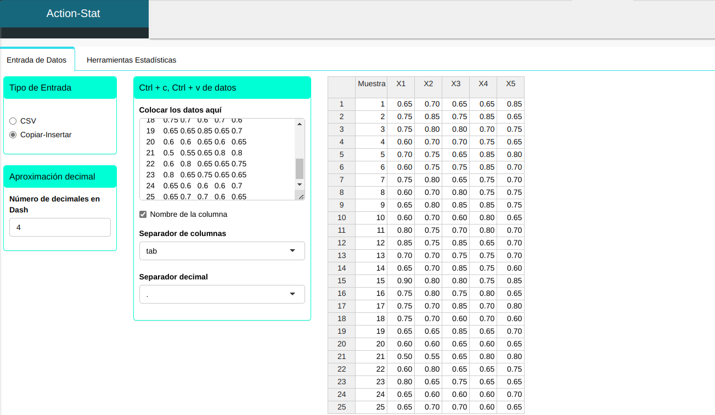This screenshot has width=715, height=415.
Task: Switch to the Herramientas Estadísticas tab
Action: click(131, 60)
